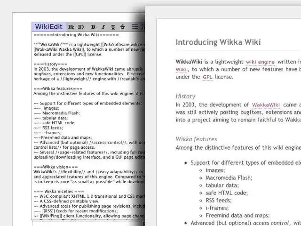Open the WakkaWiki link under History

click(266, 105)
